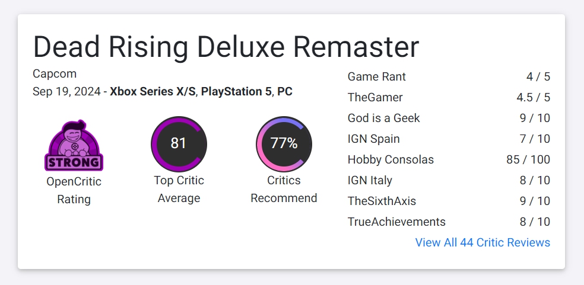View All 44 Critic Reviews
Image resolution: width=584 pixels, height=285 pixels.
point(483,242)
